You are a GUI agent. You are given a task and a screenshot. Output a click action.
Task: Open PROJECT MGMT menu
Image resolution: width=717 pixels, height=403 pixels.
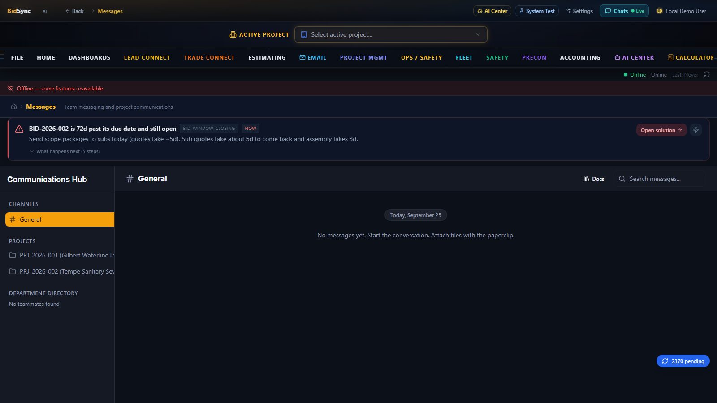(363, 57)
